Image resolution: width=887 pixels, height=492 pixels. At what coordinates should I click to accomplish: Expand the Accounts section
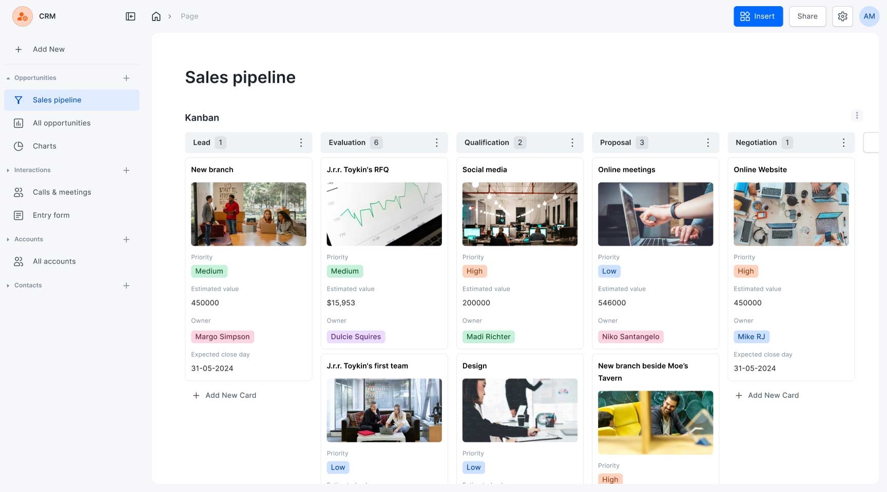8,239
